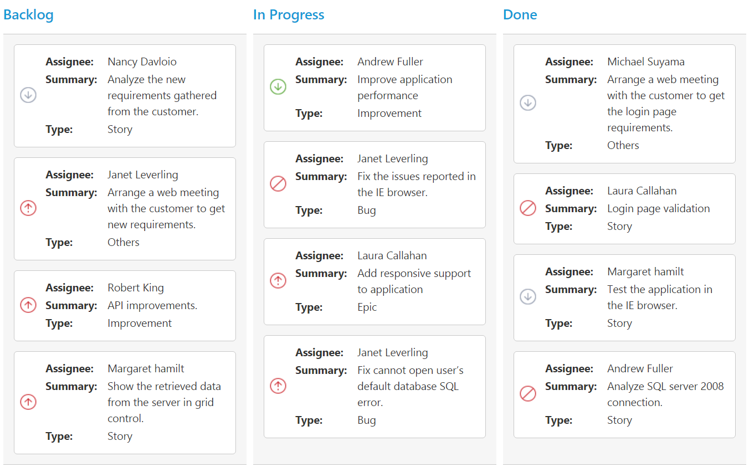Open the 'API improvements.' summary text
Viewport: 749px width, 467px height.
coord(152,305)
